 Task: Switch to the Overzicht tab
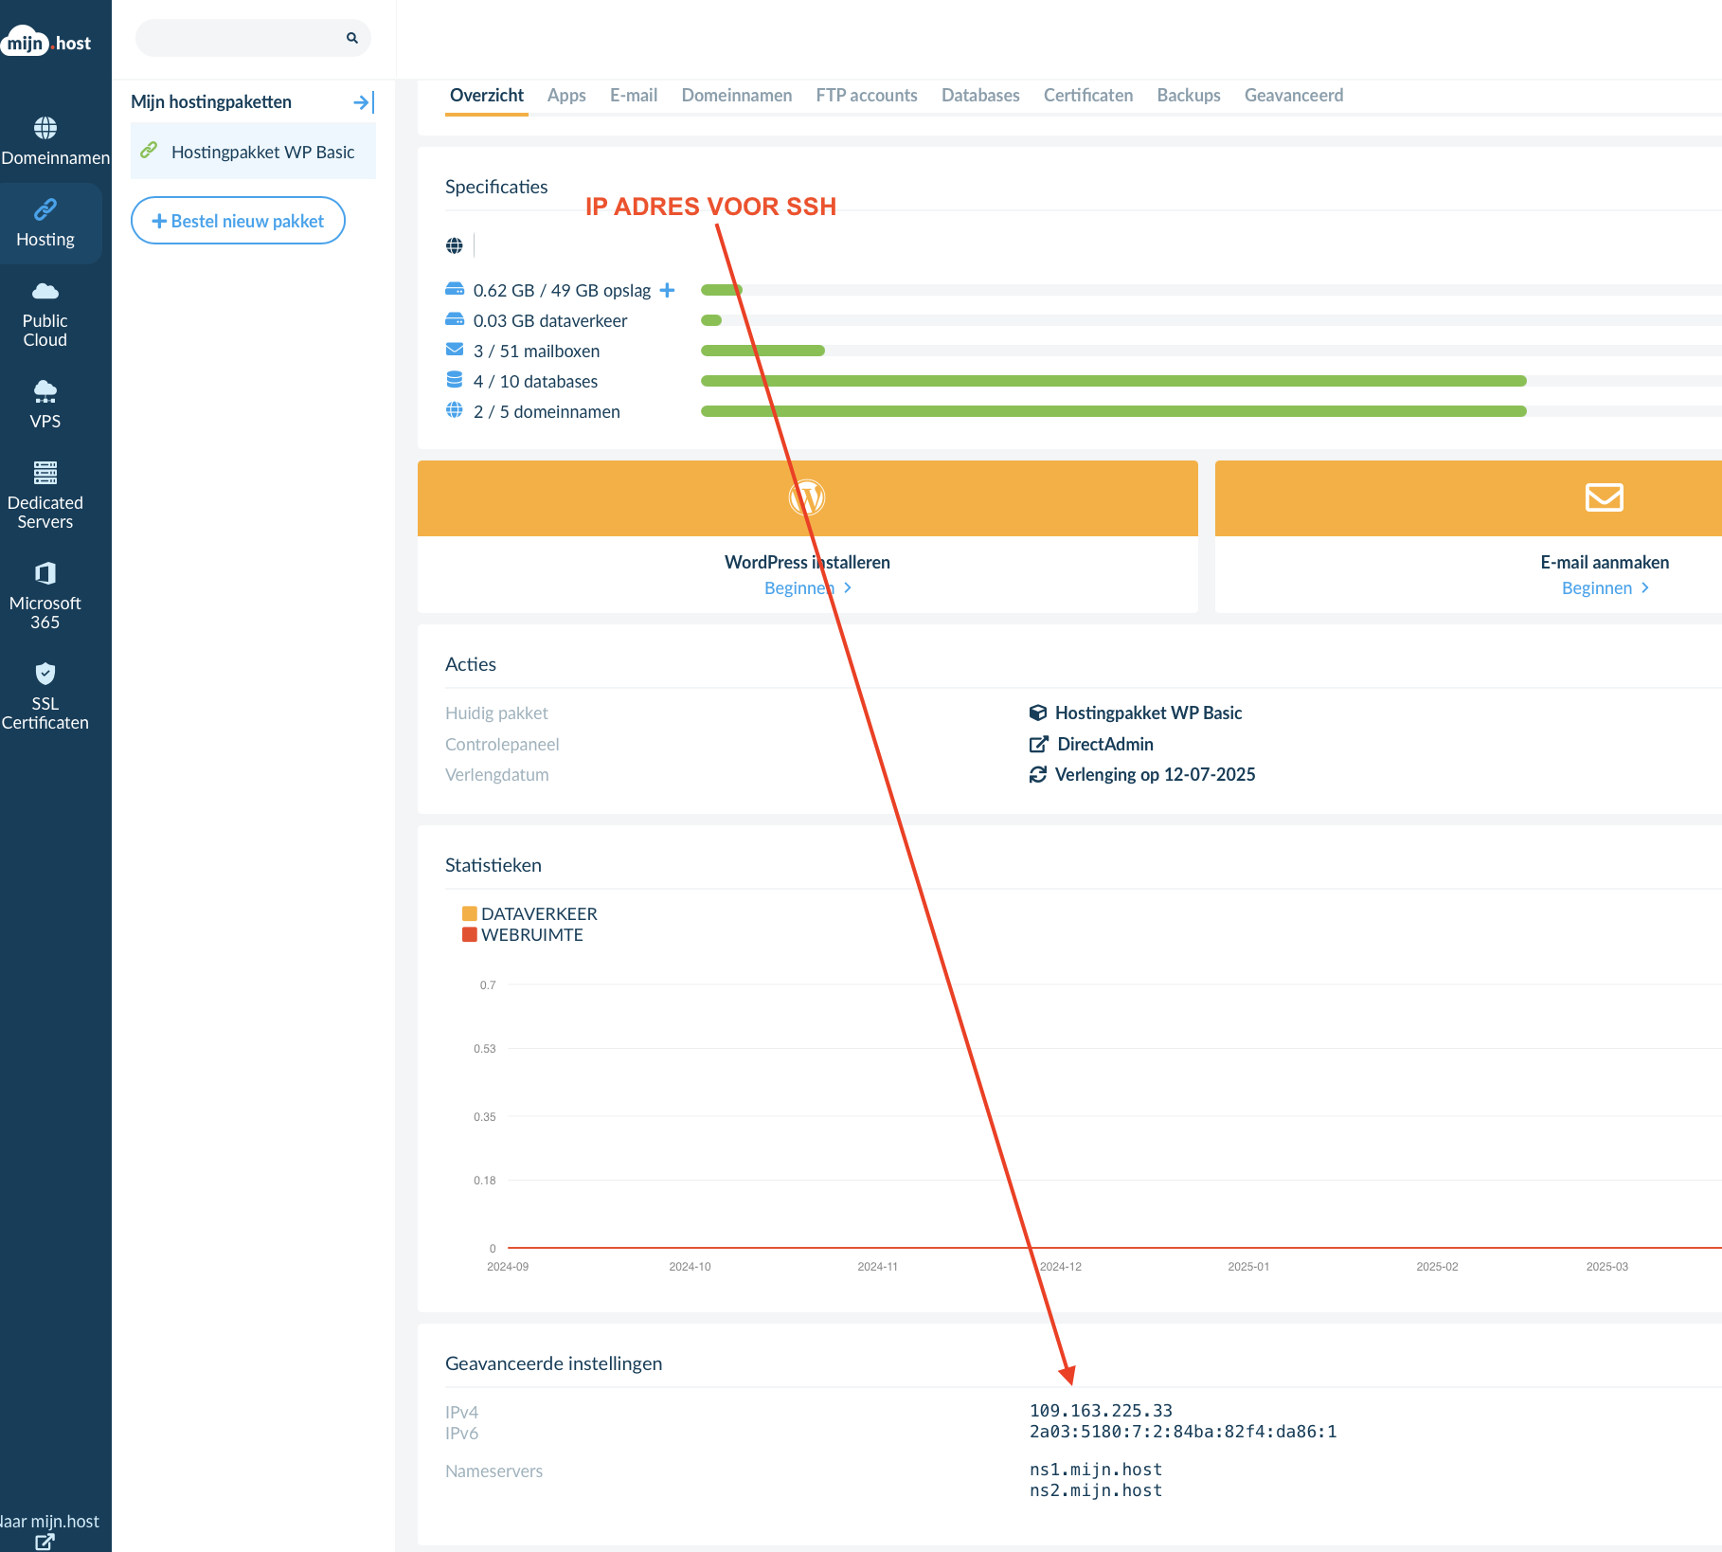[487, 95]
